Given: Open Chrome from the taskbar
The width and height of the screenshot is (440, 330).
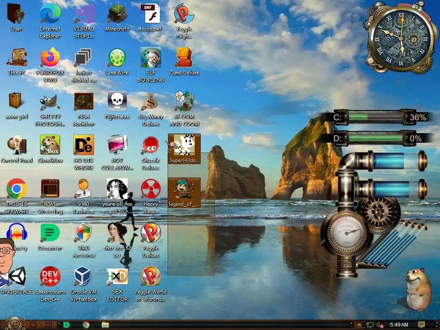Looking at the screenshot, I should (86, 325).
